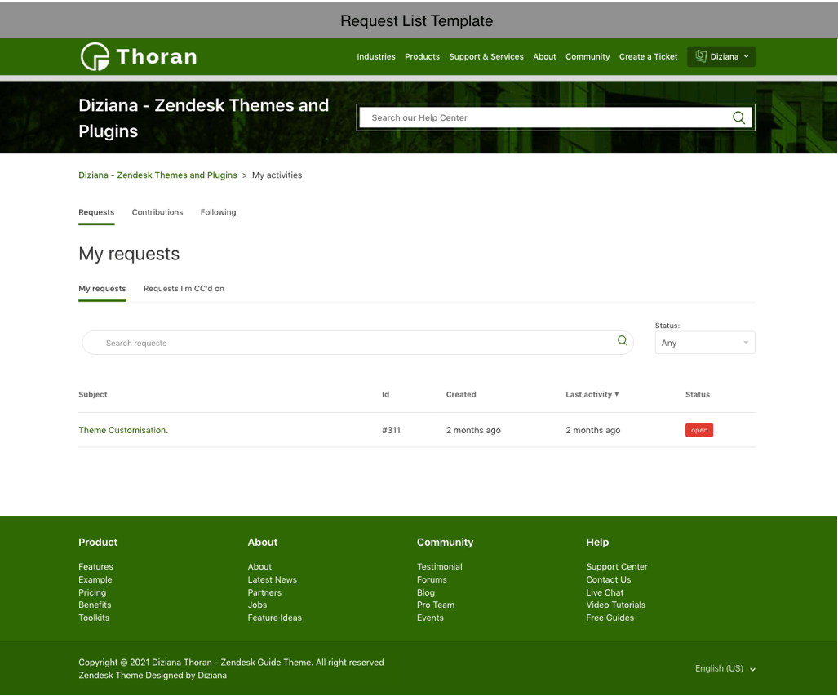This screenshot has height=696, width=838.
Task: Switch to the Contributions tab
Action: click(x=157, y=212)
